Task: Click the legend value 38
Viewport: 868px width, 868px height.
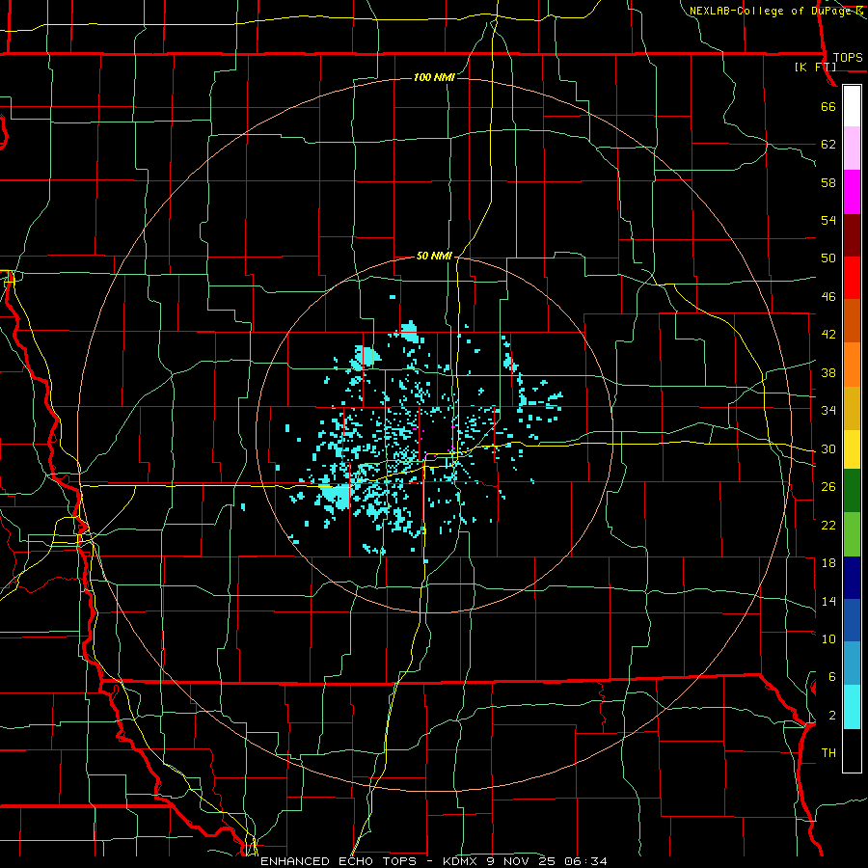Action: [828, 372]
